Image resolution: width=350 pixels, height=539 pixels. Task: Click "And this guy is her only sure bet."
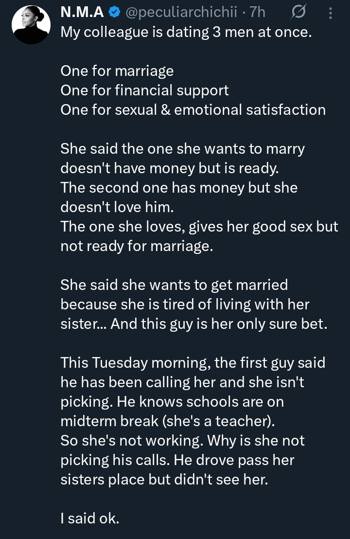tap(219, 324)
